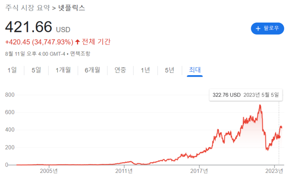Click the up arrow icon beside 전체 기간

pyautogui.click(x=78, y=42)
